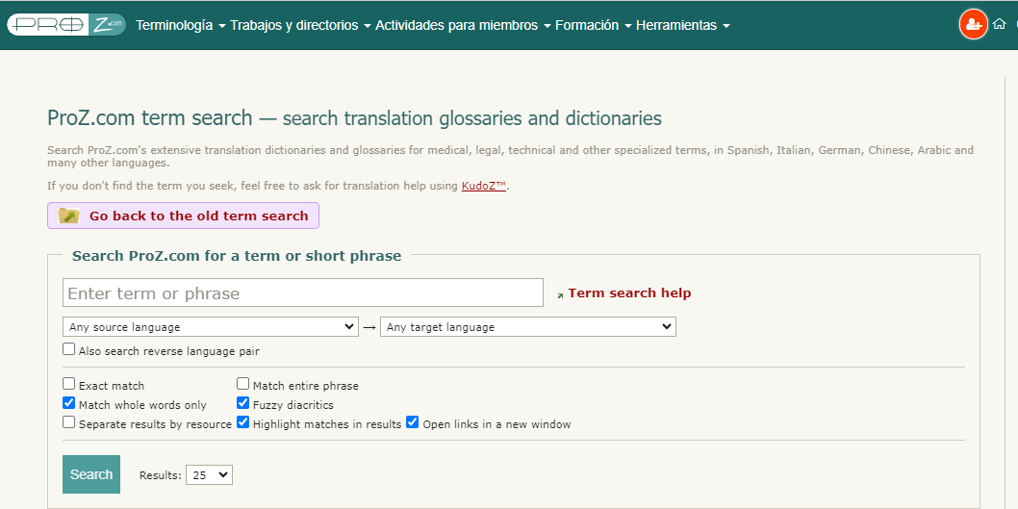Screen dimensions: 1018x509
Task: Click the Enter term or phrase field
Action: click(x=302, y=293)
